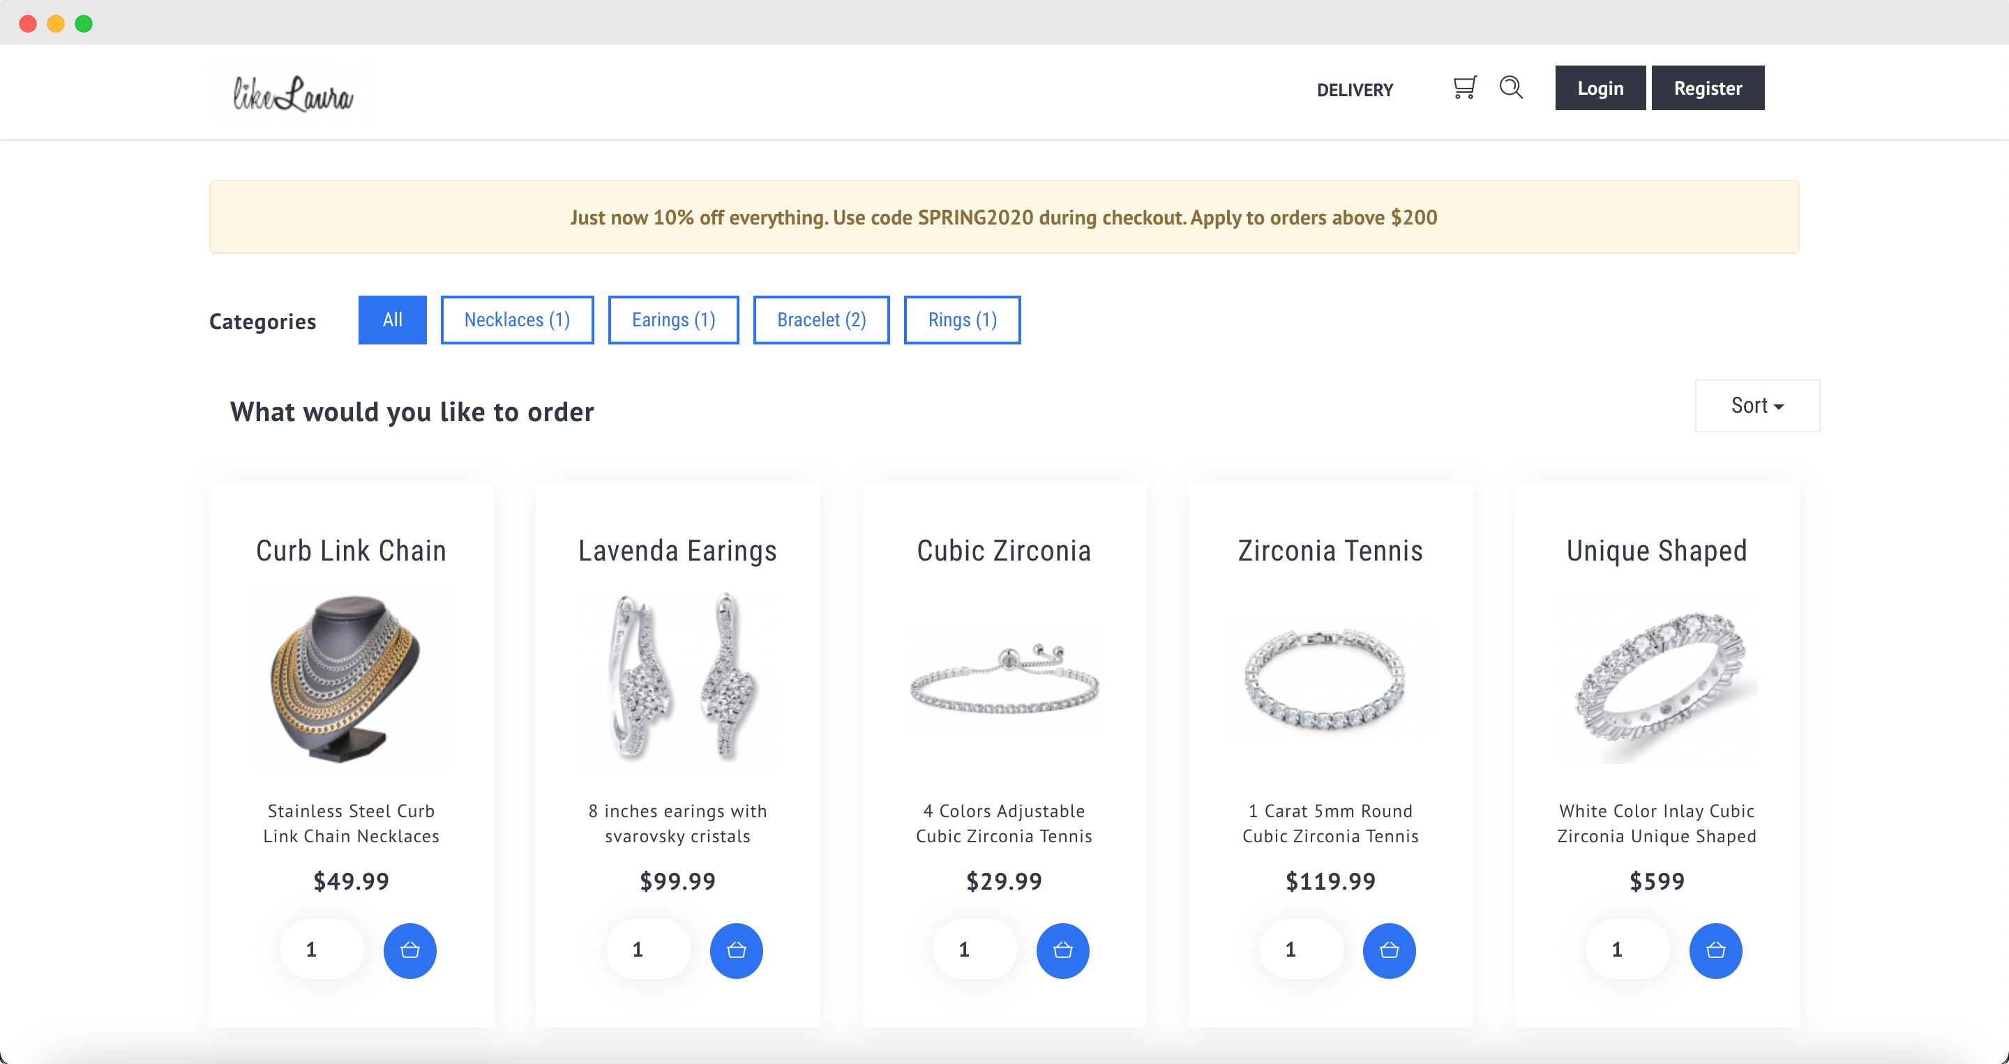Filter by Necklaces category
Screen dimensions: 2009x1064
point(516,319)
